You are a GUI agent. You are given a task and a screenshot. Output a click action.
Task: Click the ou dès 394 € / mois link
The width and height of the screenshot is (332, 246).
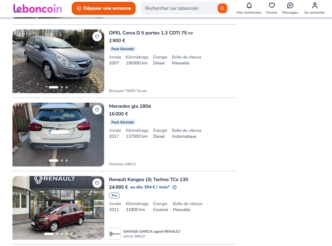(150, 187)
